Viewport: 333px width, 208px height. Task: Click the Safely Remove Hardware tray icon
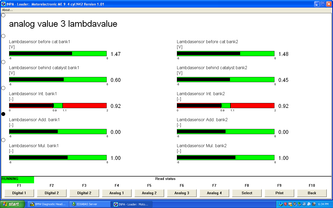299,204
